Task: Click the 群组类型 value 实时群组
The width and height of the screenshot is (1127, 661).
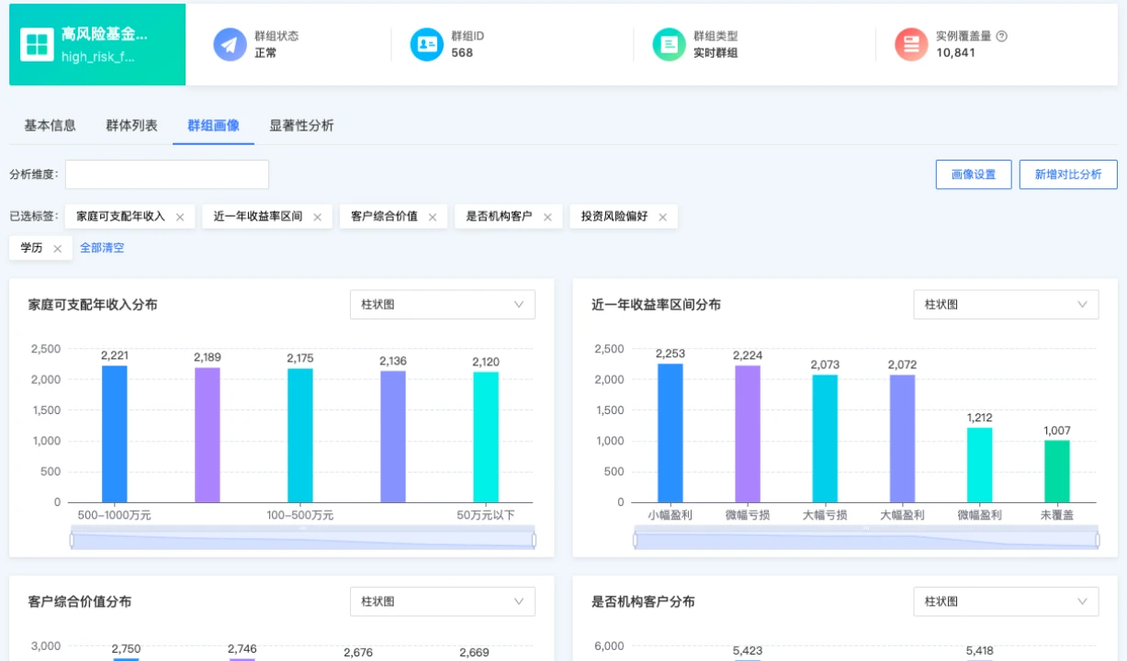Action: click(x=716, y=52)
